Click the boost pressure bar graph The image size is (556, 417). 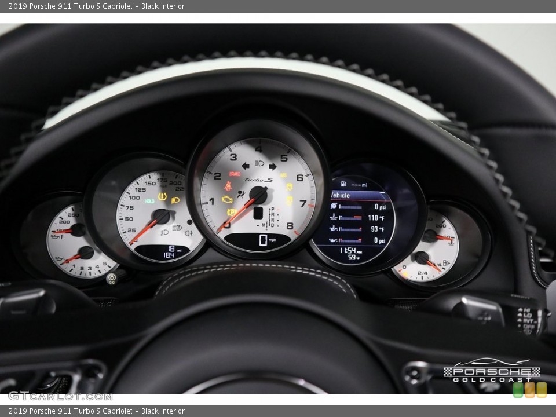click(351, 207)
